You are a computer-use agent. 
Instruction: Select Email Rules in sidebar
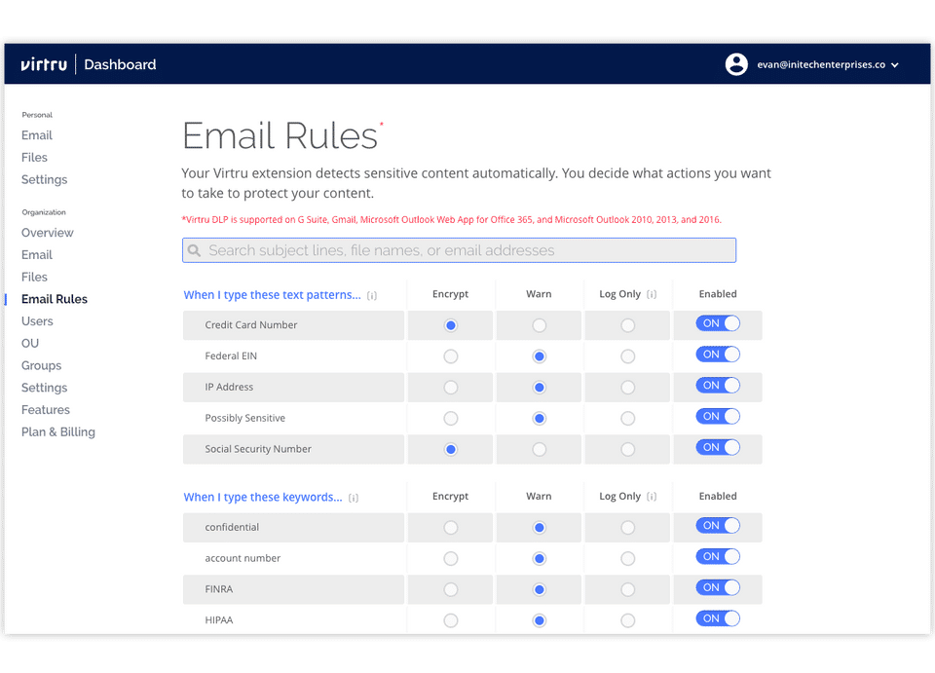coord(55,299)
